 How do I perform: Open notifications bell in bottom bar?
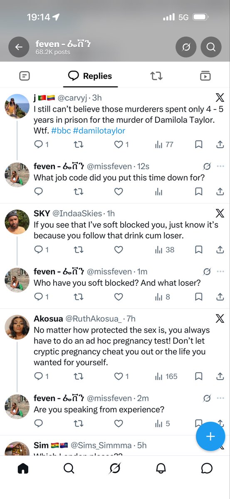161,468
